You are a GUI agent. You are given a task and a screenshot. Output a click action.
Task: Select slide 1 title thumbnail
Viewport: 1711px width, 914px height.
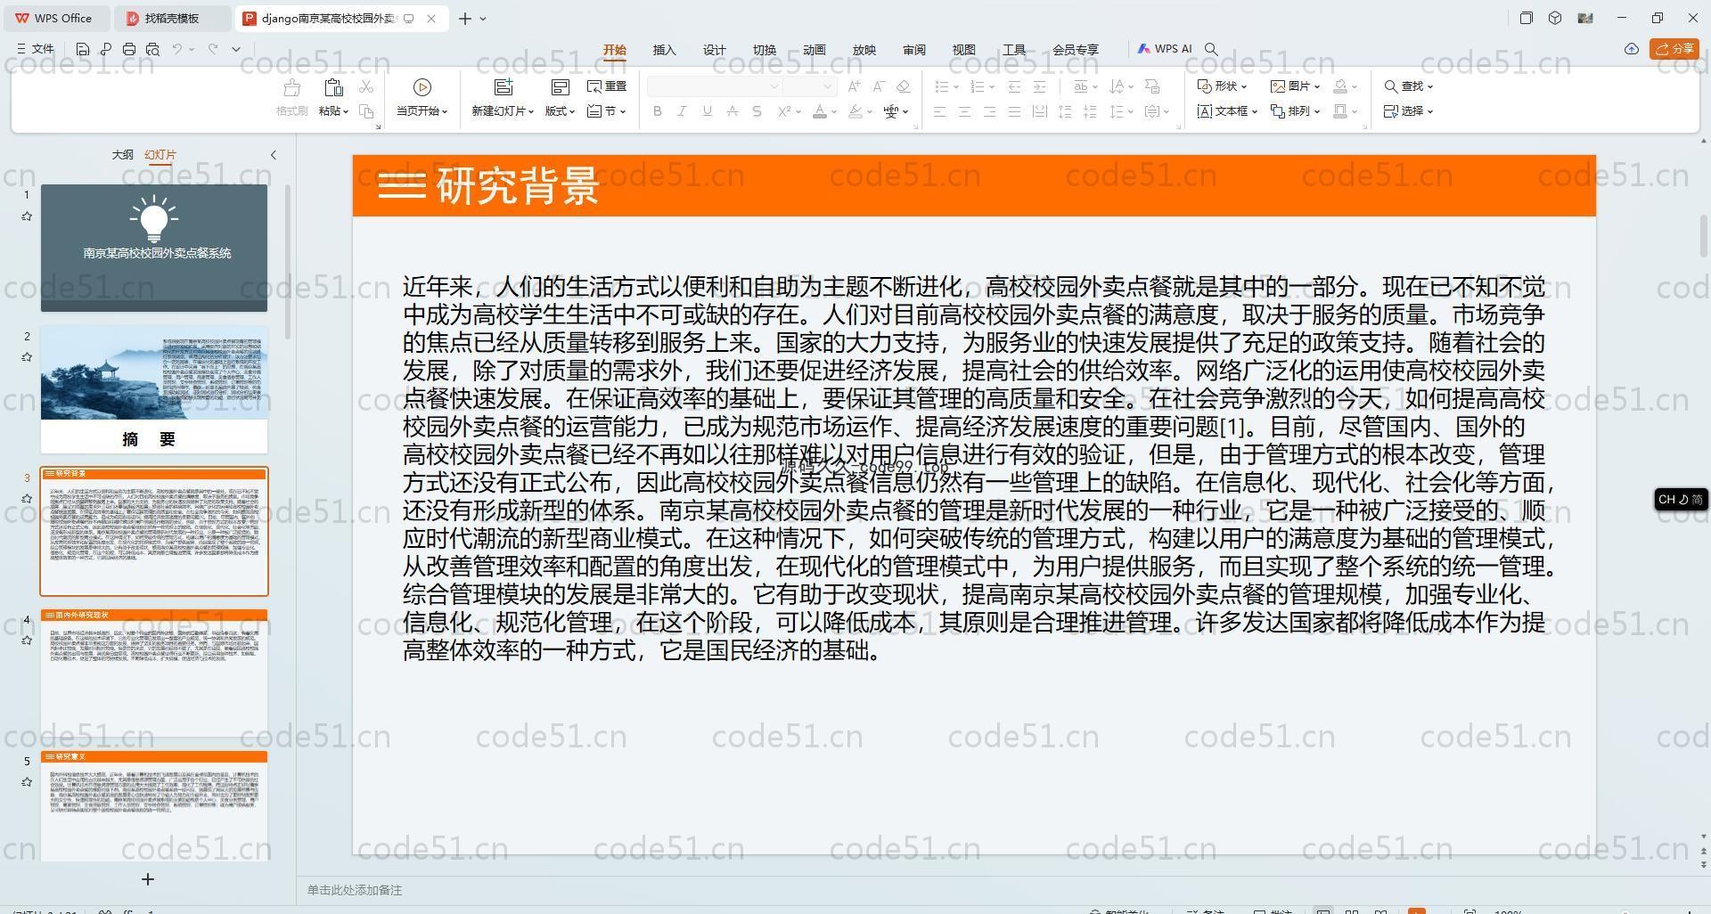(x=154, y=248)
